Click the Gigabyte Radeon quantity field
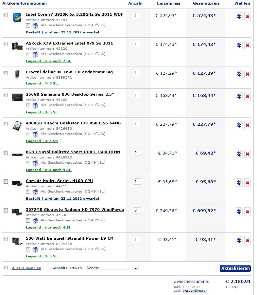This screenshot has height=295, width=257. tap(137, 211)
